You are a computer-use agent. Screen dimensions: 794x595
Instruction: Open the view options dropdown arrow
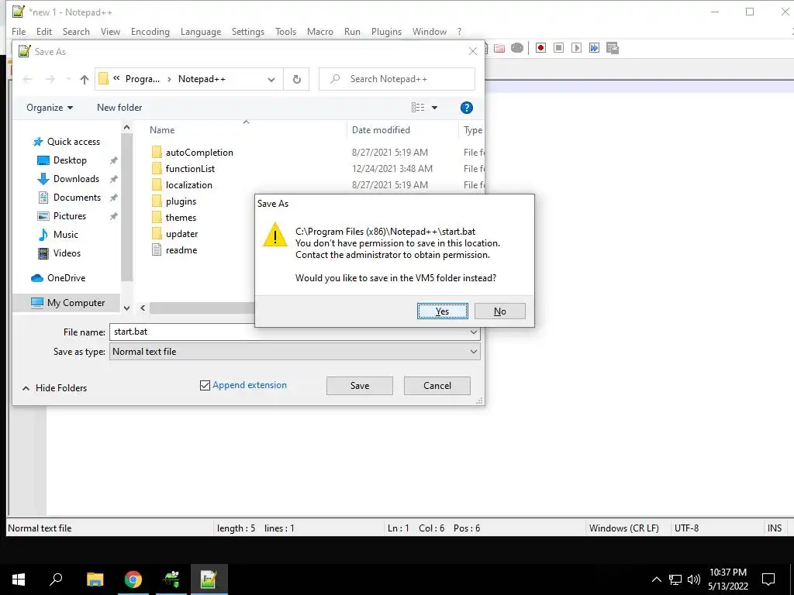point(434,107)
